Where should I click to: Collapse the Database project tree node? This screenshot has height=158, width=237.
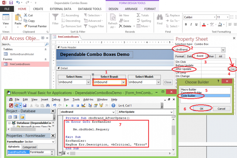click(x=9, y=123)
